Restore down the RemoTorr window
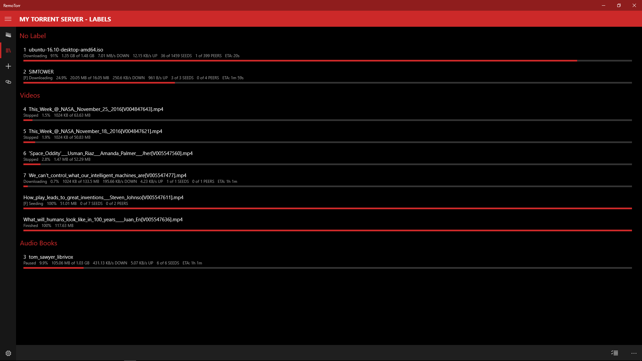This screenshot has height=361, width=642. click(x=619, y=5)
